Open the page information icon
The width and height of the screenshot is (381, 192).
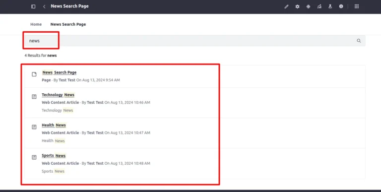click(x=341, y=6)
